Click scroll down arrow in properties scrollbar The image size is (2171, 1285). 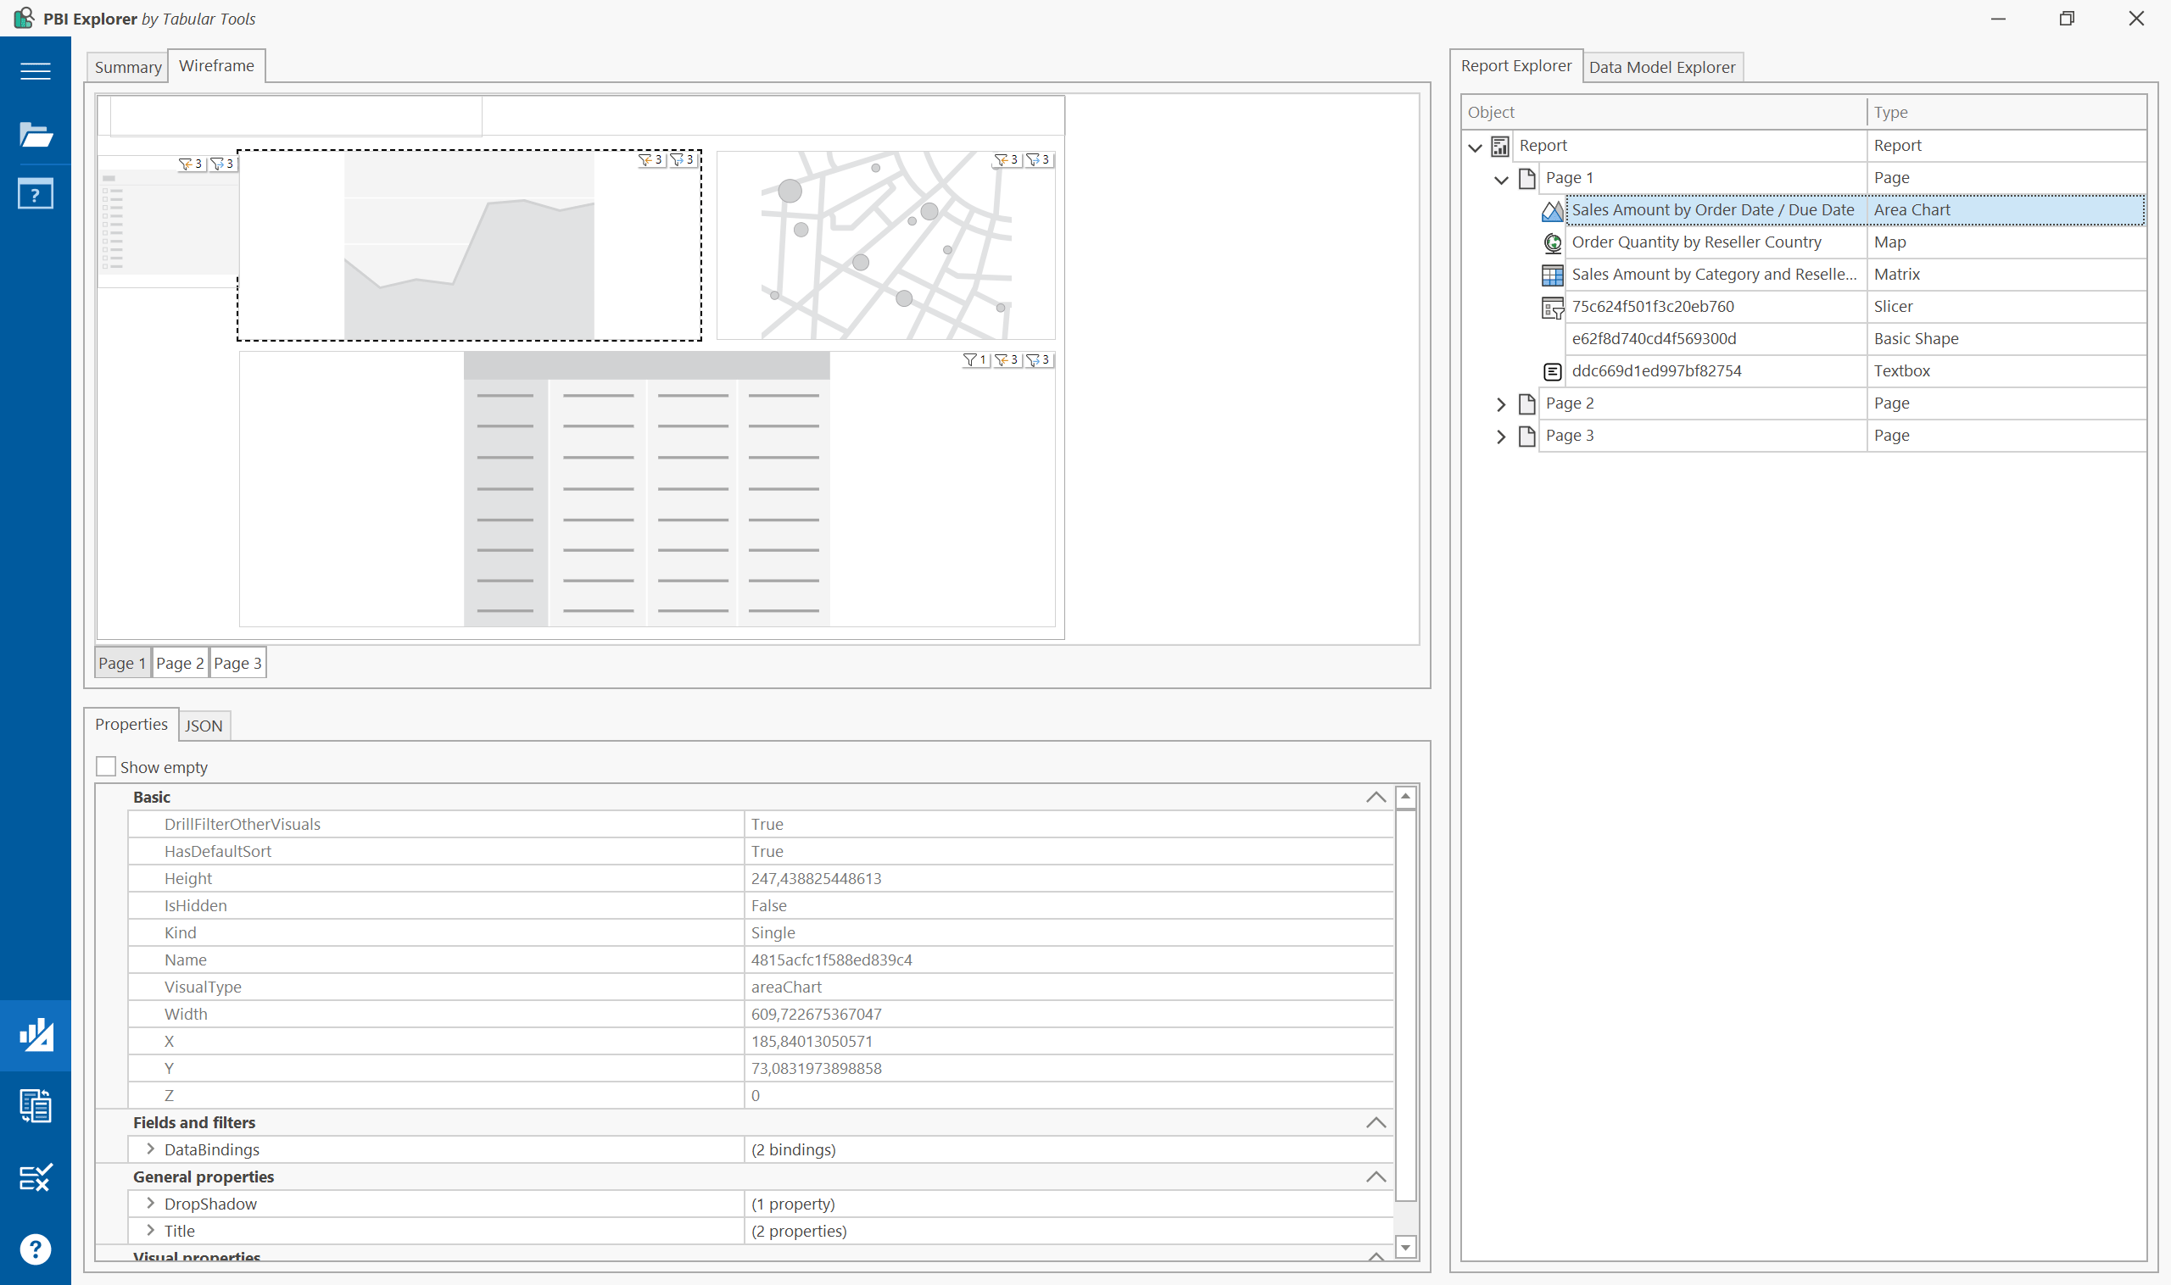pyautogui.click(x=1405, y=1247)
